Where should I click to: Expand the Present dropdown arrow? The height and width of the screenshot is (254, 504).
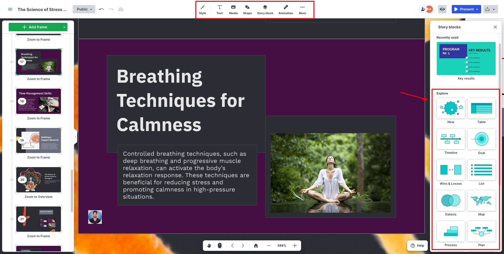[477, 9]
